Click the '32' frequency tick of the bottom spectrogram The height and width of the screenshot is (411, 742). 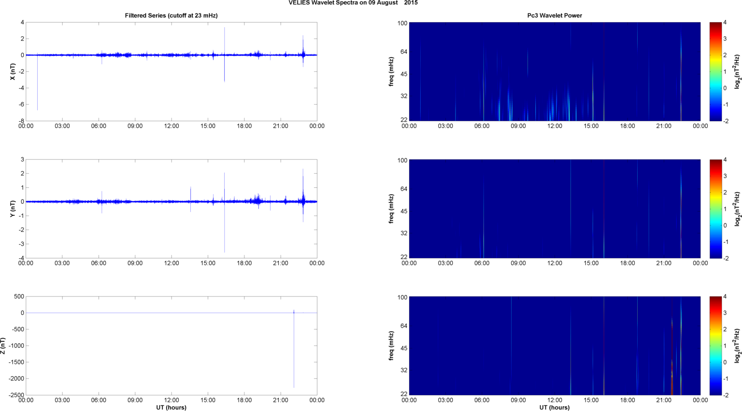(x=404, y=370)
